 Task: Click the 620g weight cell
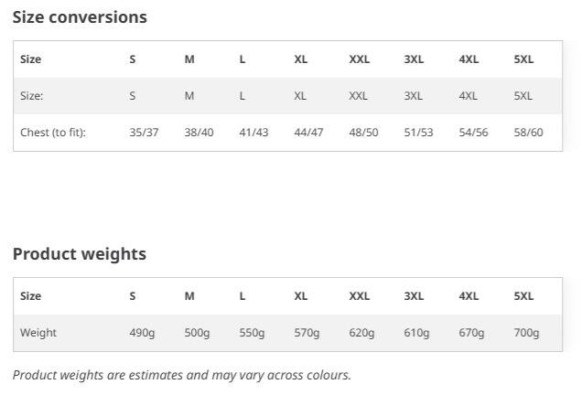361,333
